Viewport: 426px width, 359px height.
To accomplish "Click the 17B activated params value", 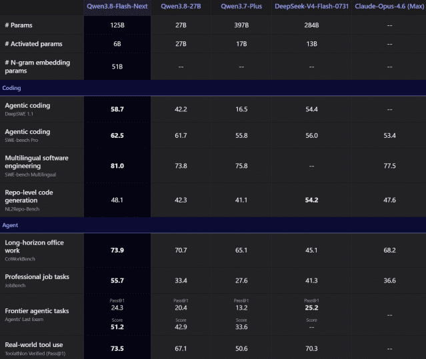I will (241, 44).
